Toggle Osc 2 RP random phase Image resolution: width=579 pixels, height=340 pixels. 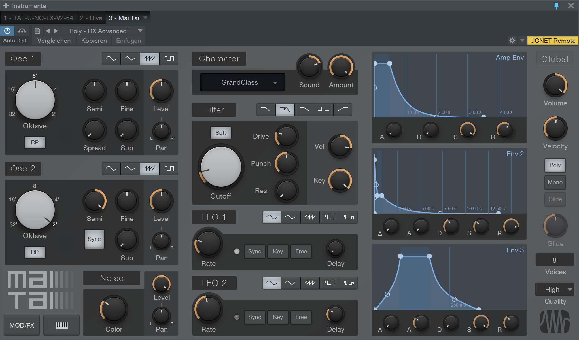35,252
